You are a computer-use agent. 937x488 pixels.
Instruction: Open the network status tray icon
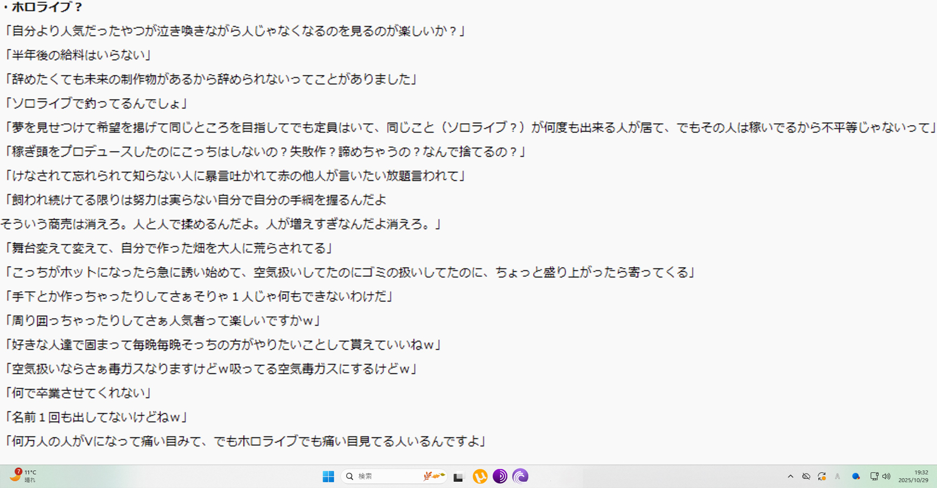tap(874, 476)
